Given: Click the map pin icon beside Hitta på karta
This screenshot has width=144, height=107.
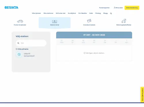Looking at the screenshot, I should [16, 49].
